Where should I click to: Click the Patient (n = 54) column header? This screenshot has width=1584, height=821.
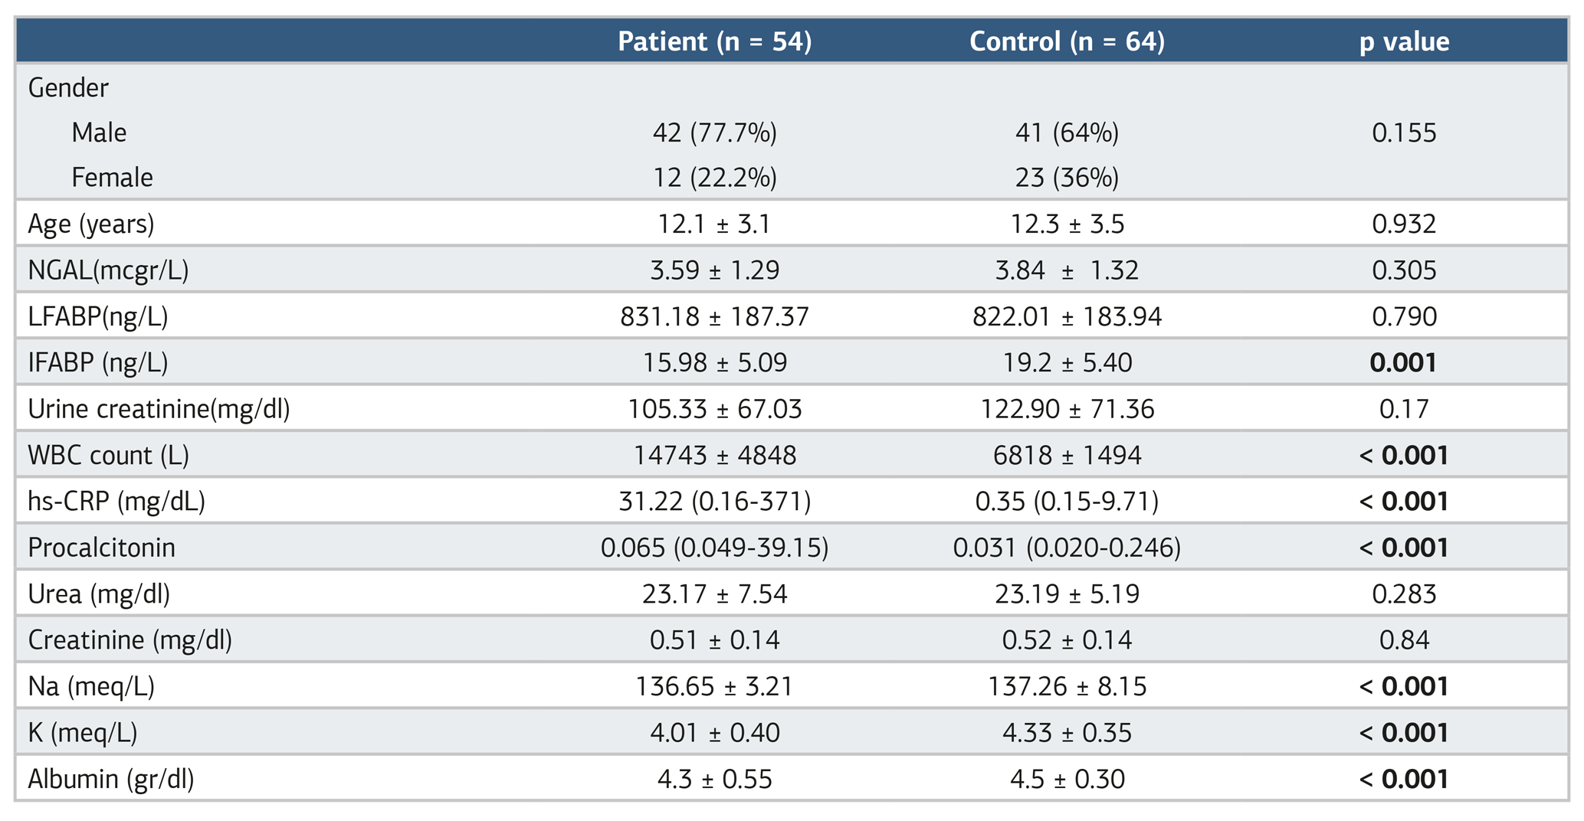click(x=714, y=41)
